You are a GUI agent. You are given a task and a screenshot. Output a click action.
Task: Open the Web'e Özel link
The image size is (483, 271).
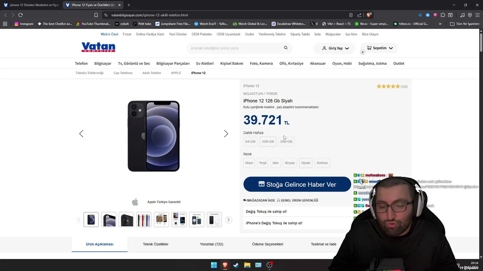(109, 34)
